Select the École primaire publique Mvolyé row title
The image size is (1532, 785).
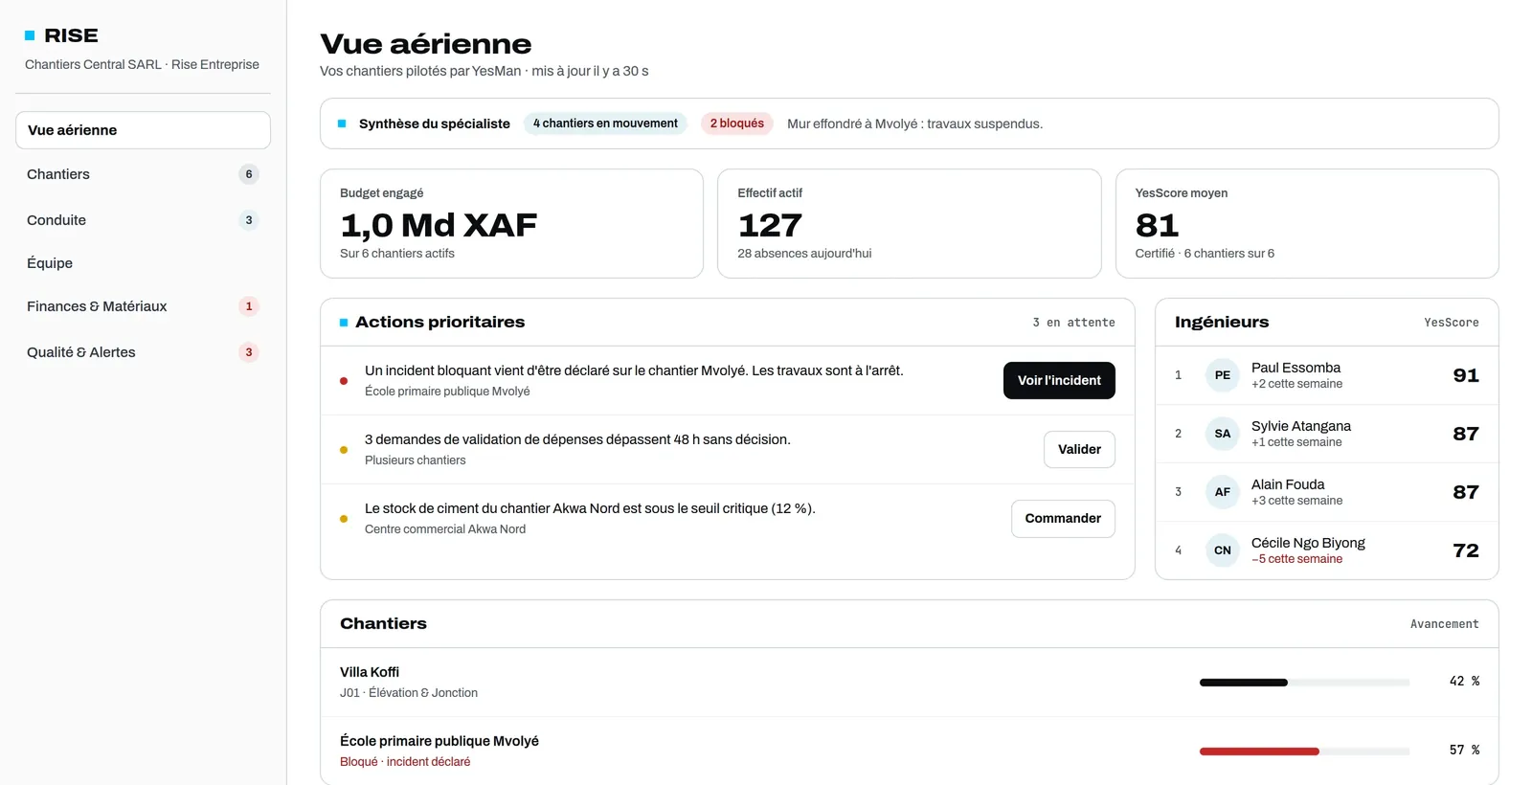pos(439,741)
